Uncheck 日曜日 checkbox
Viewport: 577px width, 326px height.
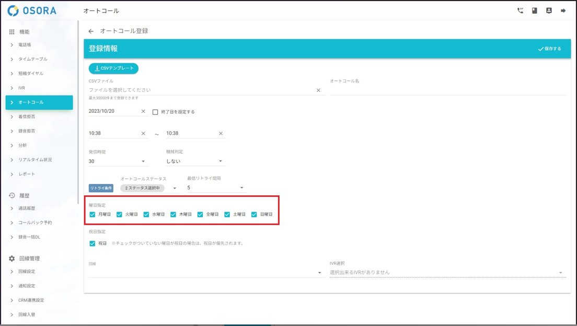(254, 215)
